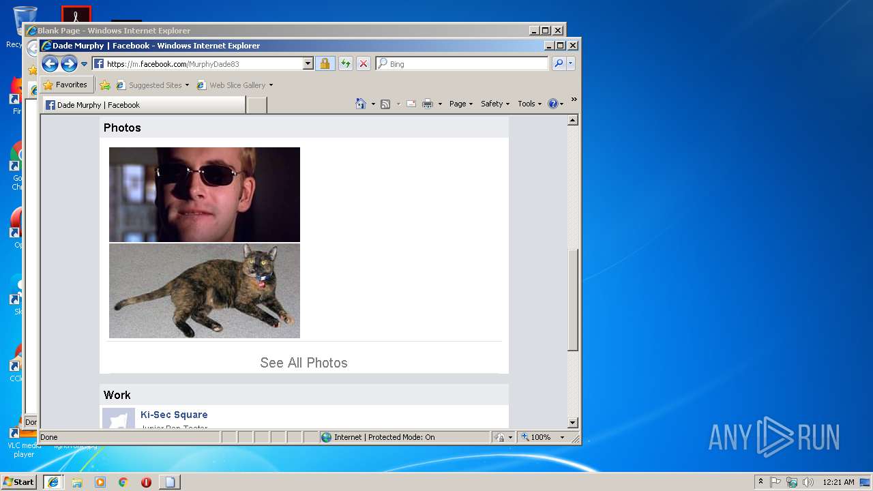The height and width of the screenshot is (491, 873).
Task: Expand the Print options dropdown arrow
Action: (x=440, y=104)
